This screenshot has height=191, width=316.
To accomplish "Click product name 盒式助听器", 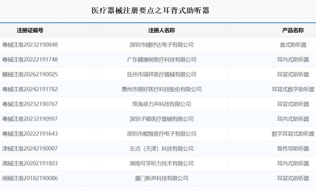I will [293, 45].
